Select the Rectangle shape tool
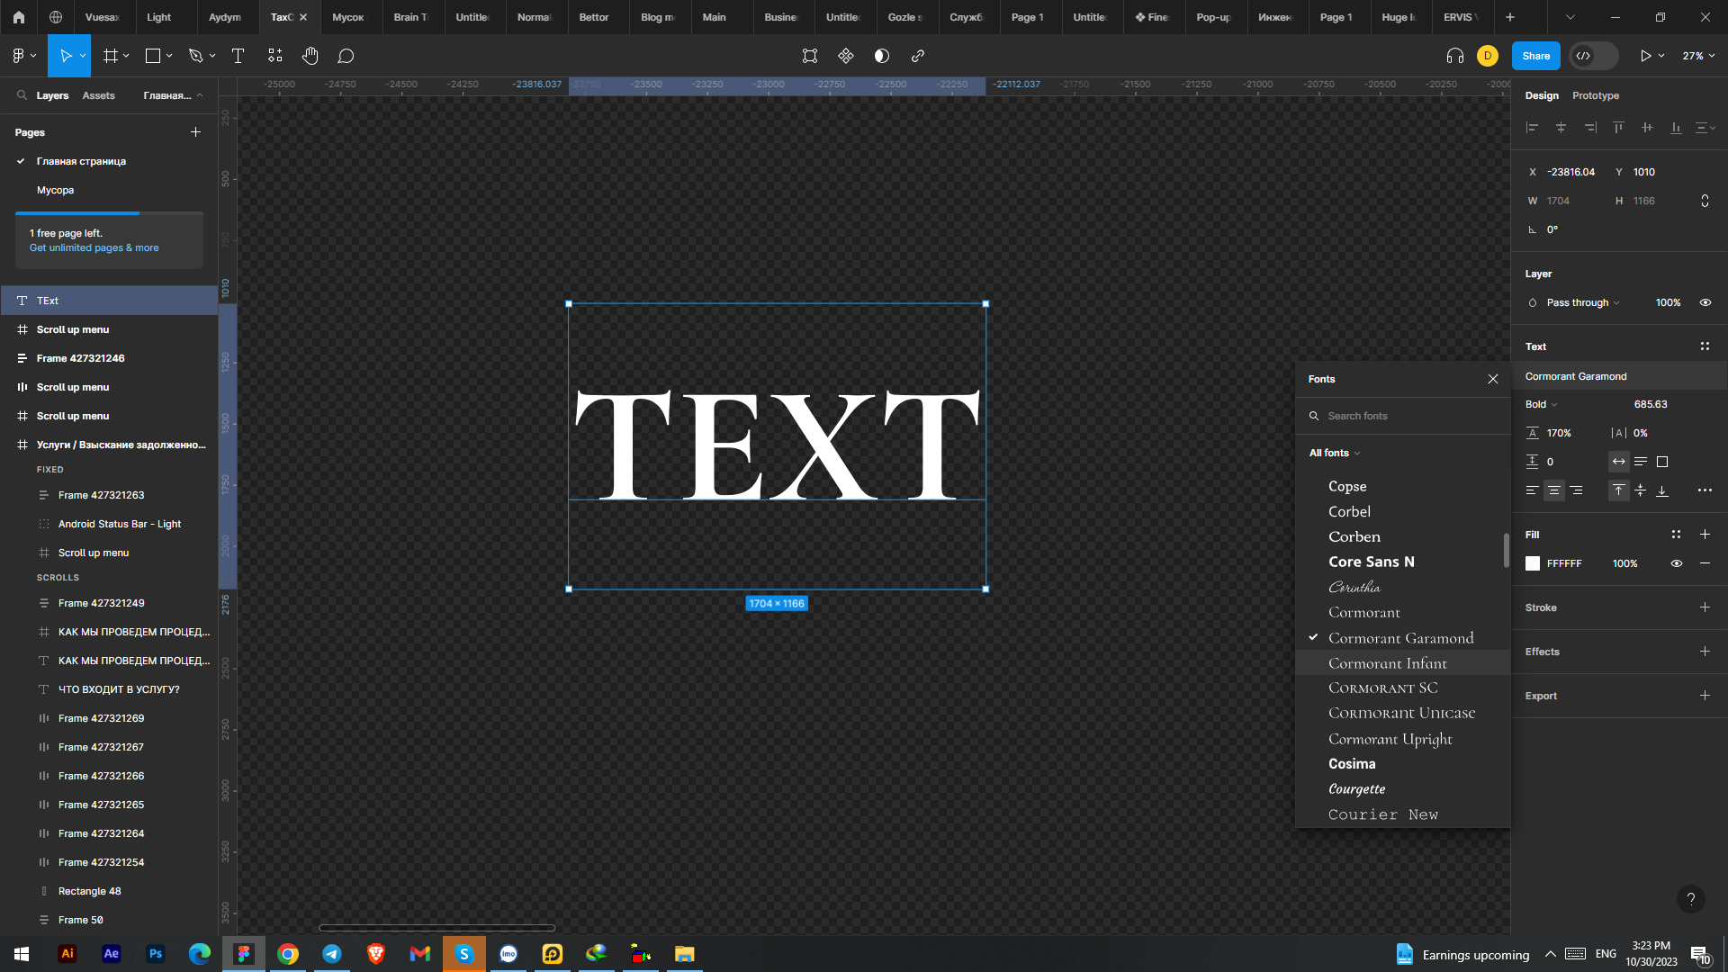 point(153,56)
